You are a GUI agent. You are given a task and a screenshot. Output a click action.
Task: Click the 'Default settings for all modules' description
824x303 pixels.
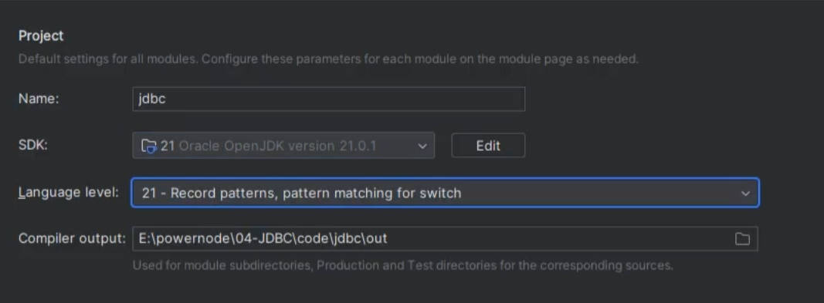(x=328, y=59)
